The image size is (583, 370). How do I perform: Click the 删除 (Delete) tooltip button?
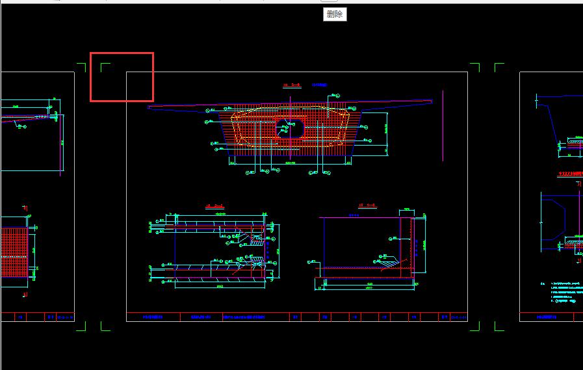(x=335, y=14)
